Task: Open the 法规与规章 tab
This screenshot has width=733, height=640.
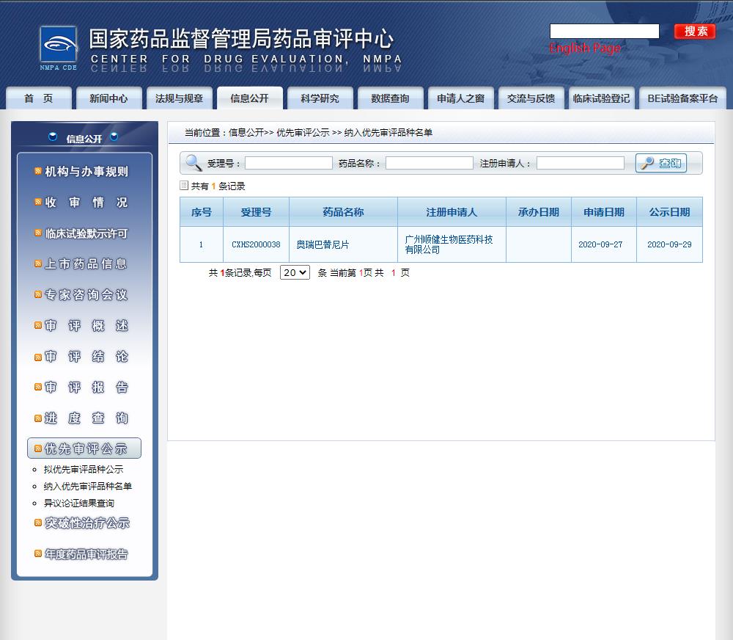Action: (x=179, y=98)
